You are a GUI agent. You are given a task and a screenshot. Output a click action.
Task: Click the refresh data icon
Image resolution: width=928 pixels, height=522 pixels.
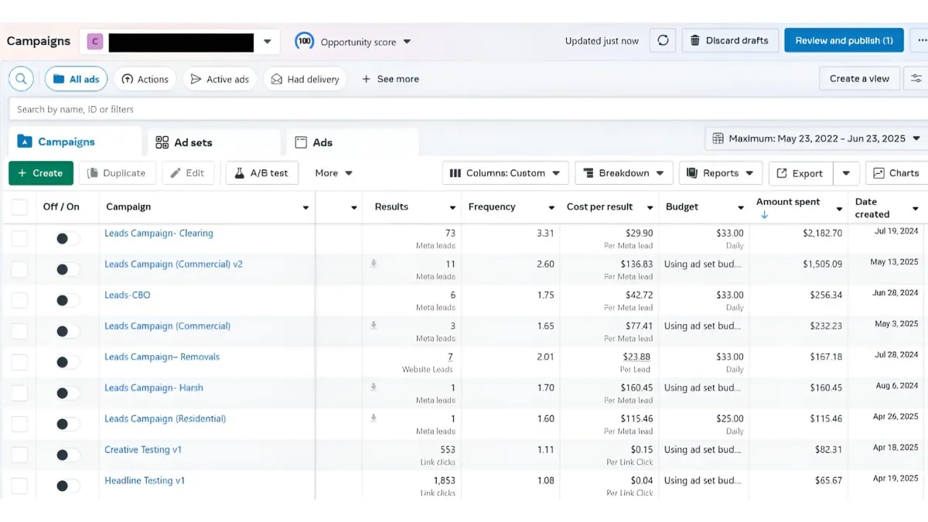pyautogui.click(x=663, y=41)
